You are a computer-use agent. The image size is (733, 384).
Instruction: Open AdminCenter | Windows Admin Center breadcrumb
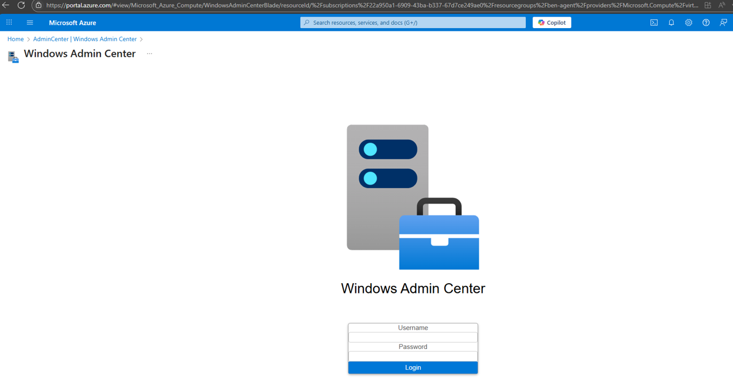pos(85,39)
